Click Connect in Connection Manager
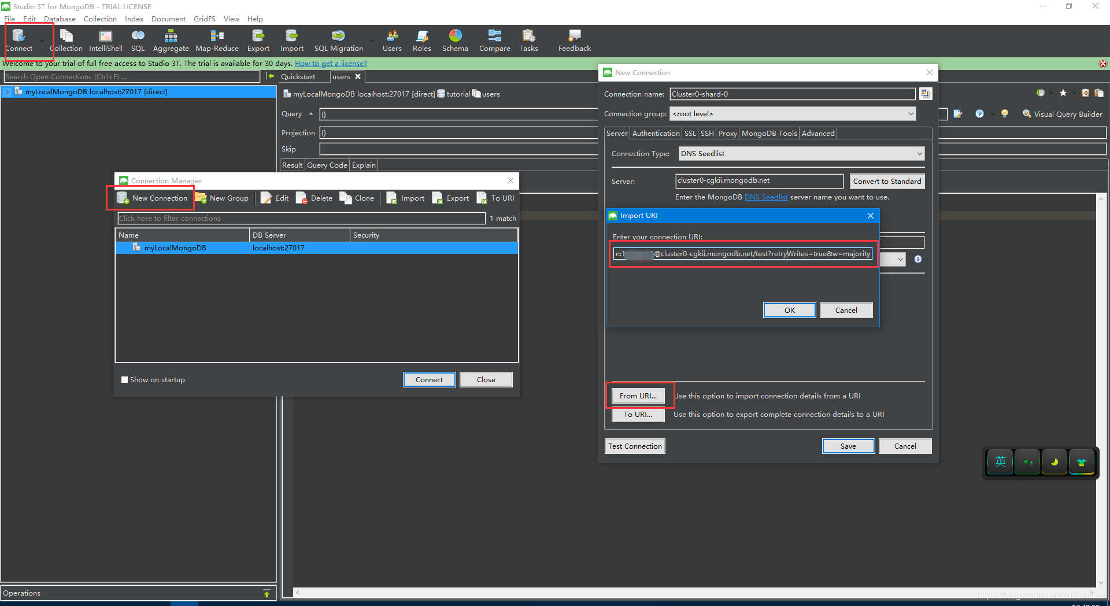The image size is (1110, 606). pos(429,379)
